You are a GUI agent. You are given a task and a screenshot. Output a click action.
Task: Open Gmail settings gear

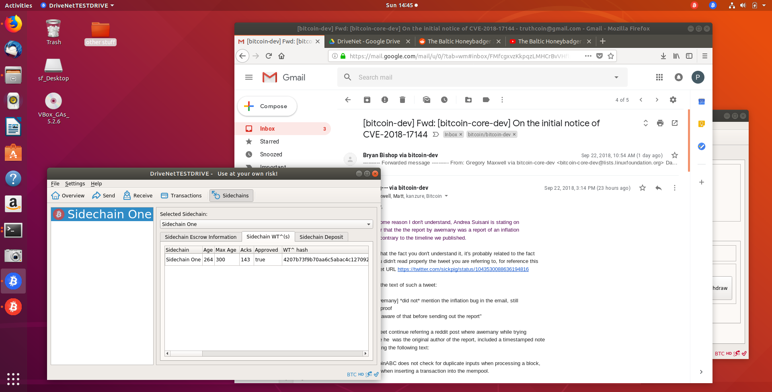click(673, 100)
